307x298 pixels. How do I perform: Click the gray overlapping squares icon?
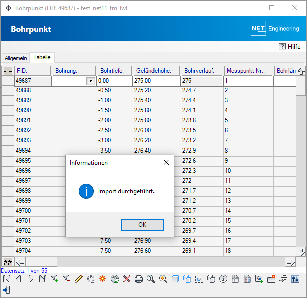(211, 279)
